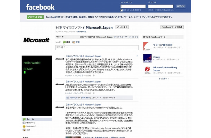Screen dimensions: 211x138
Task: Open third post's Microsoft Japan author link
Action: (x=83, y=105)
